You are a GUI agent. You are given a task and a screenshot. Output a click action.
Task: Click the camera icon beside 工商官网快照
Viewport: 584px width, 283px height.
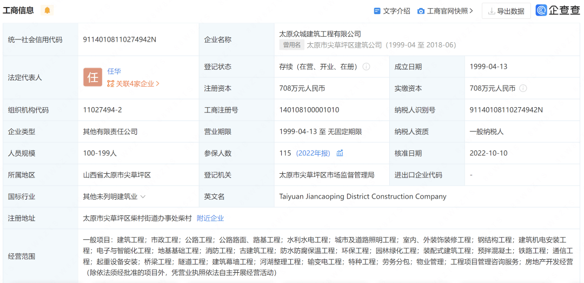[421, 11]
